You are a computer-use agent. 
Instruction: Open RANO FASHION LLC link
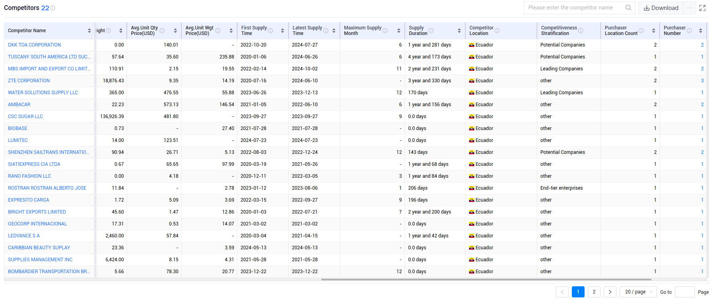click(x=29, y=176)
